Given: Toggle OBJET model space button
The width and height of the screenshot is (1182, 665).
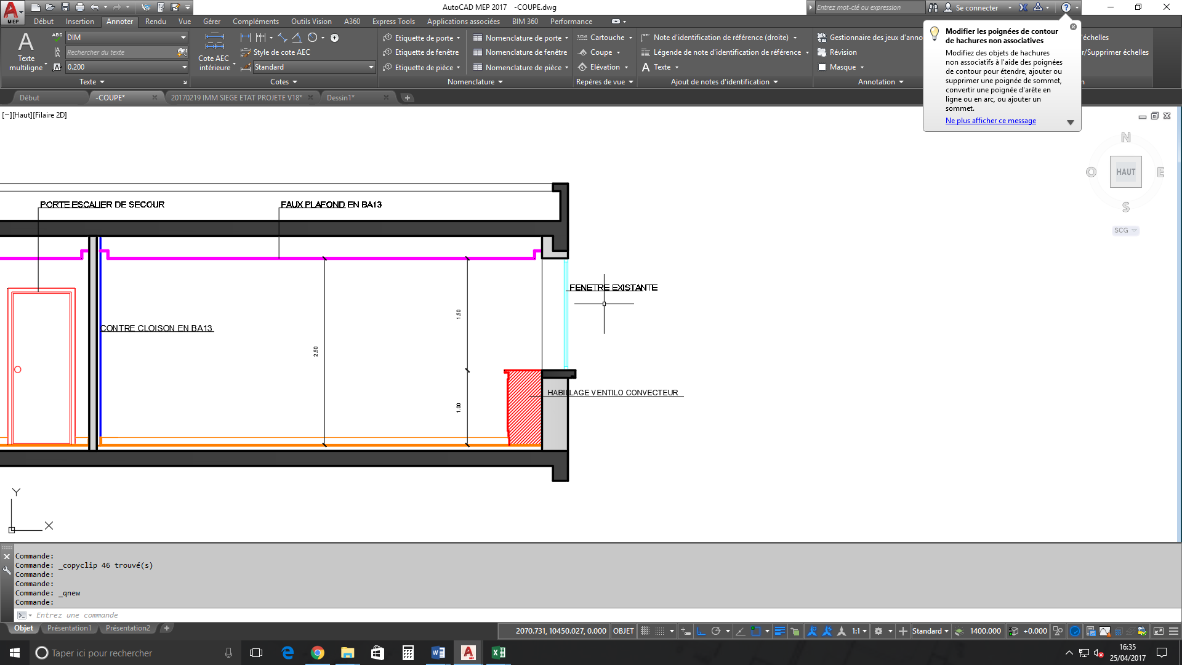Looking at the screenshot, I should [x=624, y=631].
